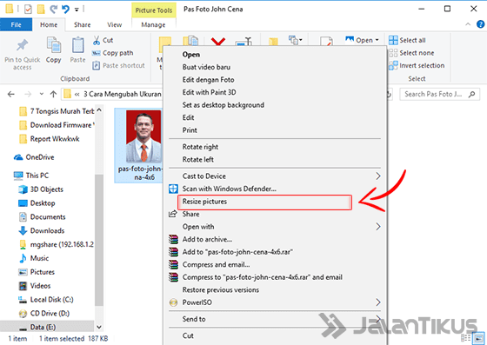Open Pictures in navigation pane
Image resolution: width=487 pixels, height=345 pixels.
37,272
